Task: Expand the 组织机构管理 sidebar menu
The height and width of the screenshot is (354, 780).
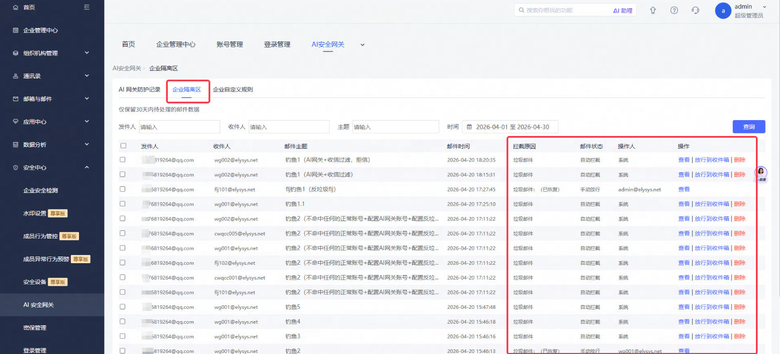Action: pos(87,53)
